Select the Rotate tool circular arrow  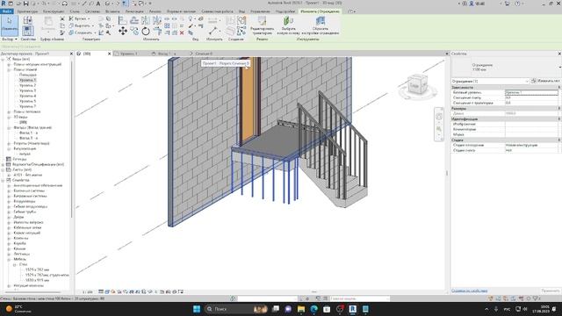(146, 32)
